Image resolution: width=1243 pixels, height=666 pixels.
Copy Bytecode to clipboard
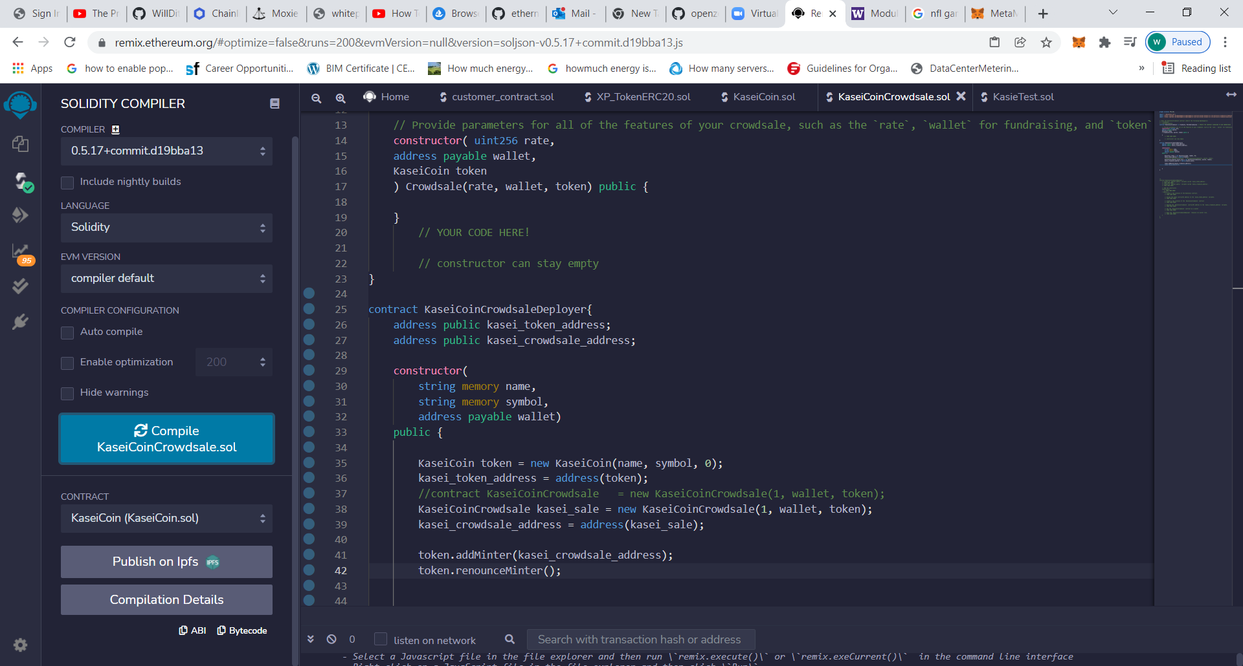pyautogui.click(x=242, y=630)
